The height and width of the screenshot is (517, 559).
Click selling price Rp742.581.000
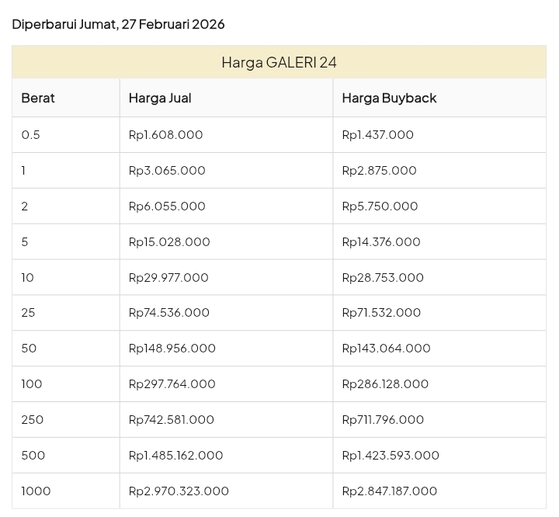[x=172, y=420]
